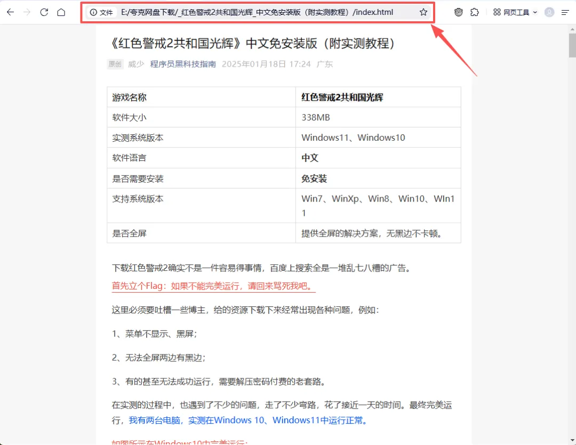Viewport: 576px width, 445px height.
Task: Select the 游戏名称 table cell
Action: click(x=201, y=98)
